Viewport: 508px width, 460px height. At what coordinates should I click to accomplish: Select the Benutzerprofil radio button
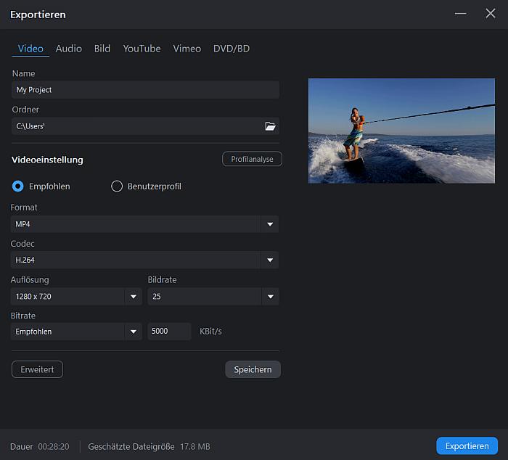[x=117, y=186]
